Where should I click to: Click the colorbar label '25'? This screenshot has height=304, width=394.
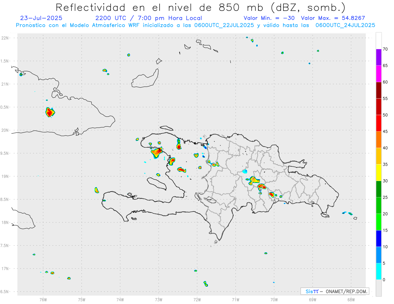(x=385, y=197)
